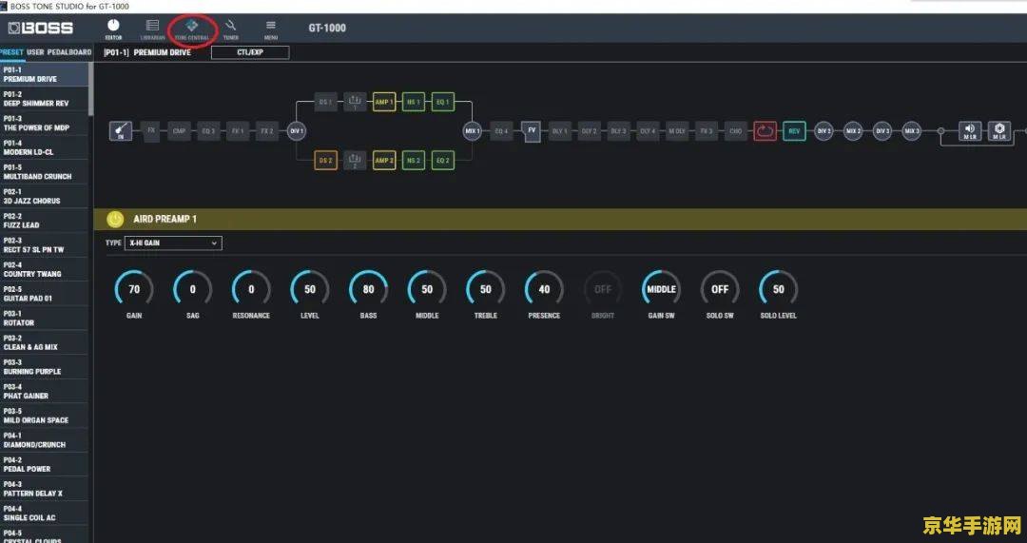Toggle the BRIGHT switch control
Image resolution: width=1027 pixels, height=543 pixels.
pos(603,289)
